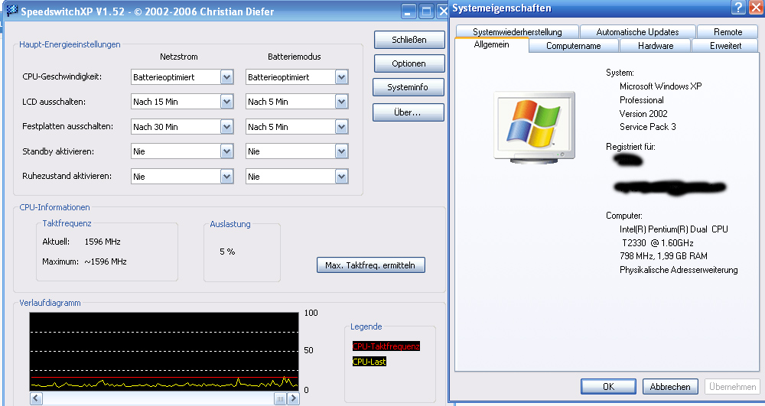Click the chart horizontal scrollbar thumb

coord(280,398)
